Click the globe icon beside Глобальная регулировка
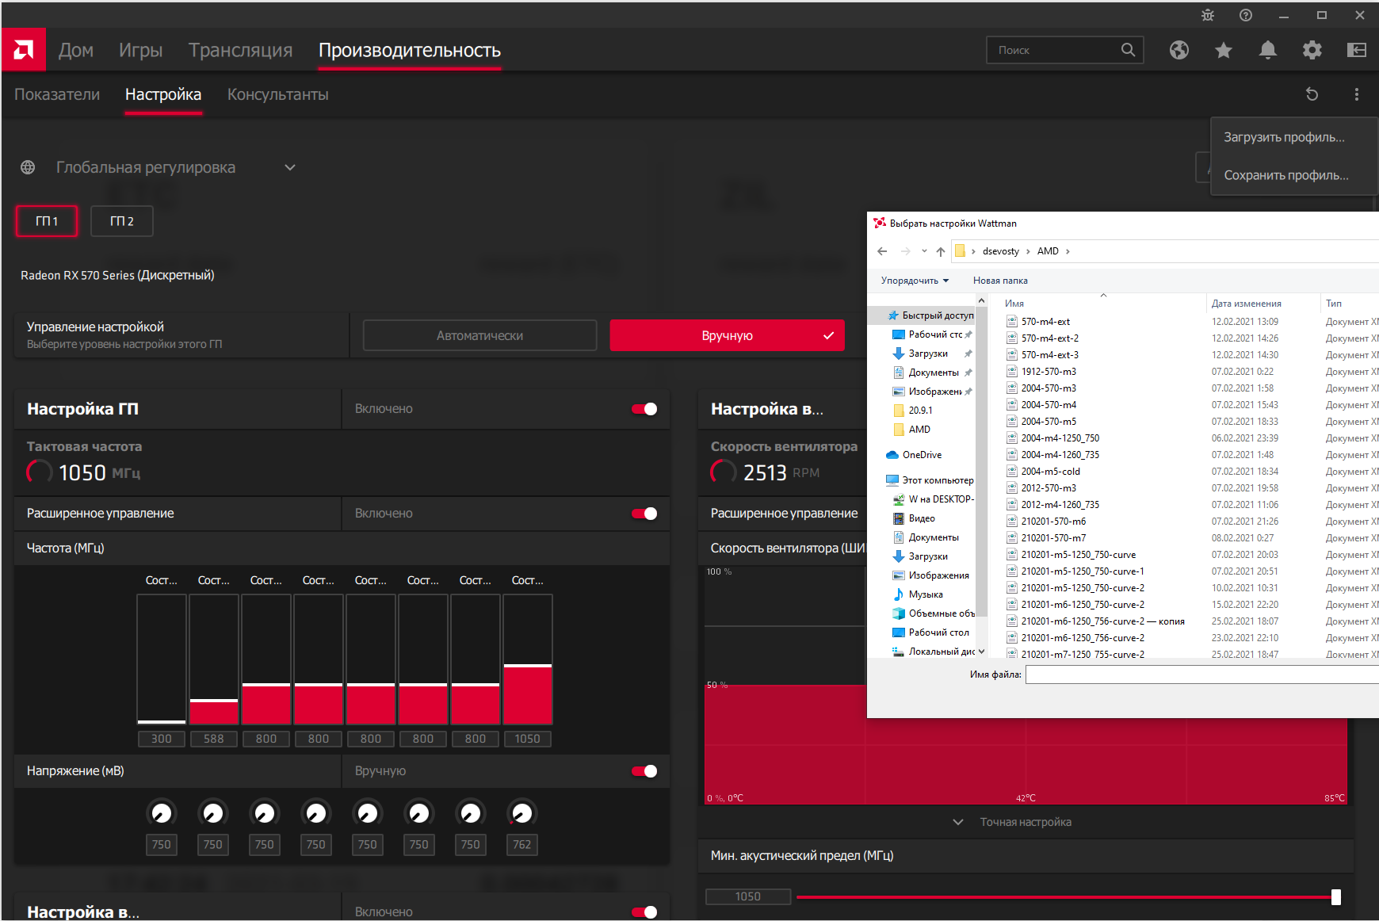This screenshot has height=921, width=1379. tap(28, 167)
